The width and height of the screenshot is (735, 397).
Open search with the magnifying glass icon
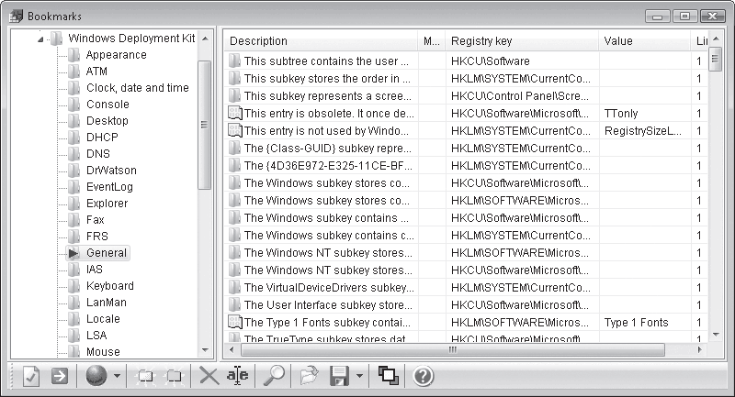pos(274,376)
